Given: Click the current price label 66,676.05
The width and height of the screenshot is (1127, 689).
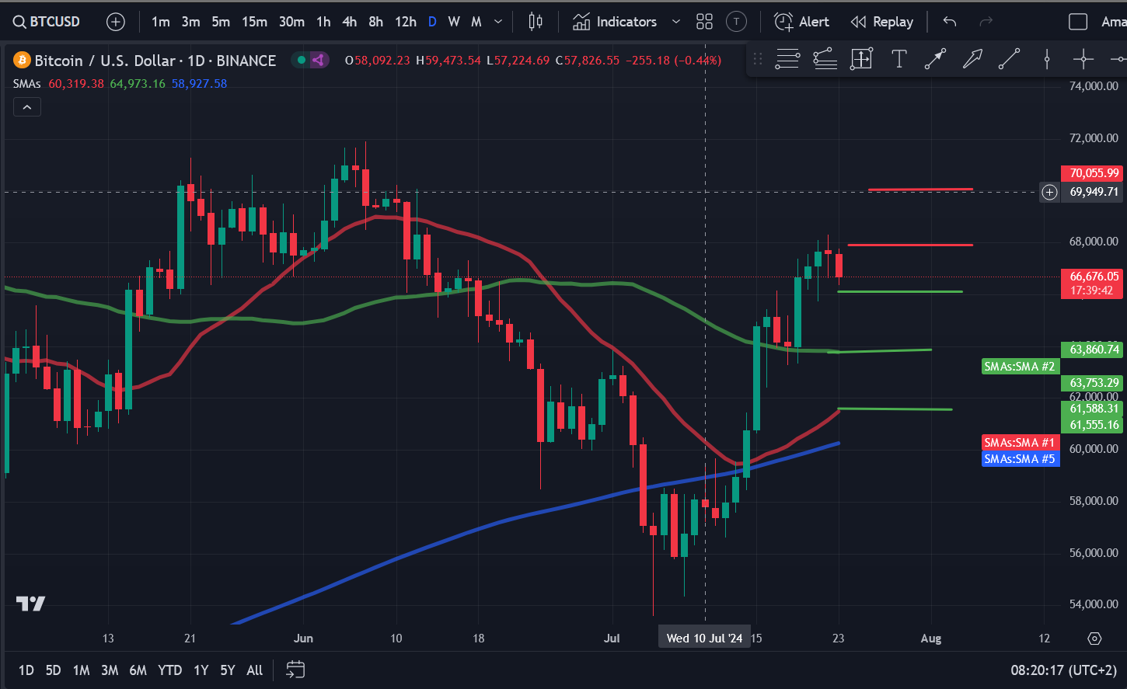Looking at the screenshot, I should 1094,277.
